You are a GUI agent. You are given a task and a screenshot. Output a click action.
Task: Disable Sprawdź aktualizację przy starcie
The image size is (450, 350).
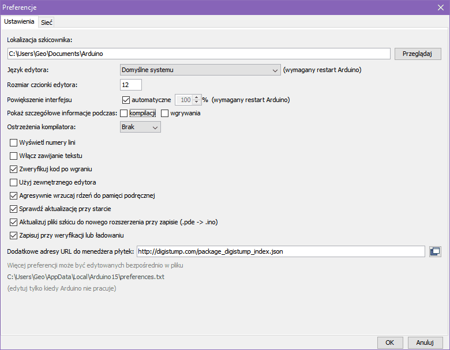pyautogui.click(x=14, y=209)
